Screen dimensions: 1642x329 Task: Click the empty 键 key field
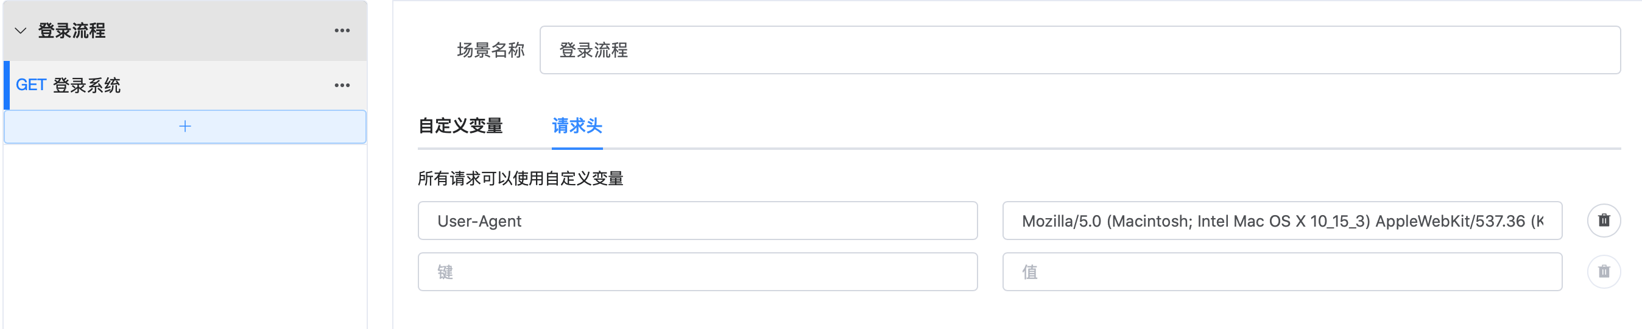[697, 272]
